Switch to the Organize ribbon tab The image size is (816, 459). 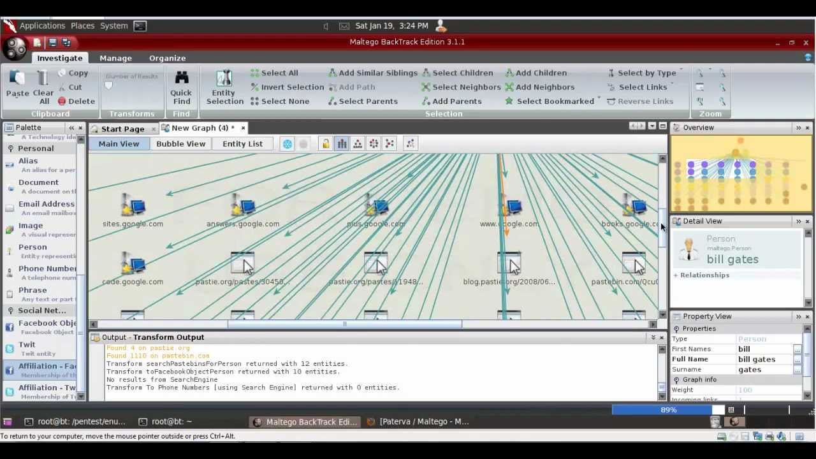click(167, 58)
